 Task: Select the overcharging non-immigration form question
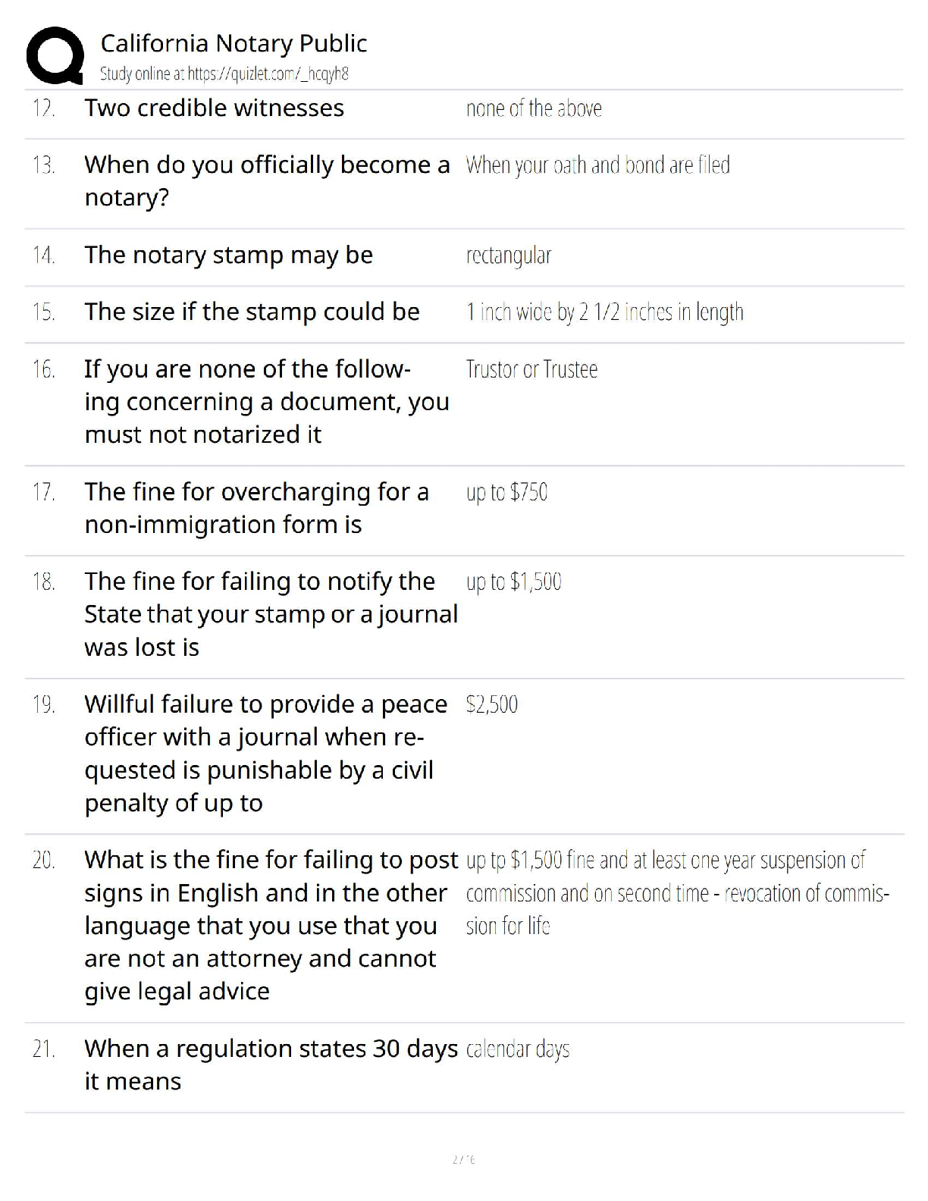click(256, 508)
